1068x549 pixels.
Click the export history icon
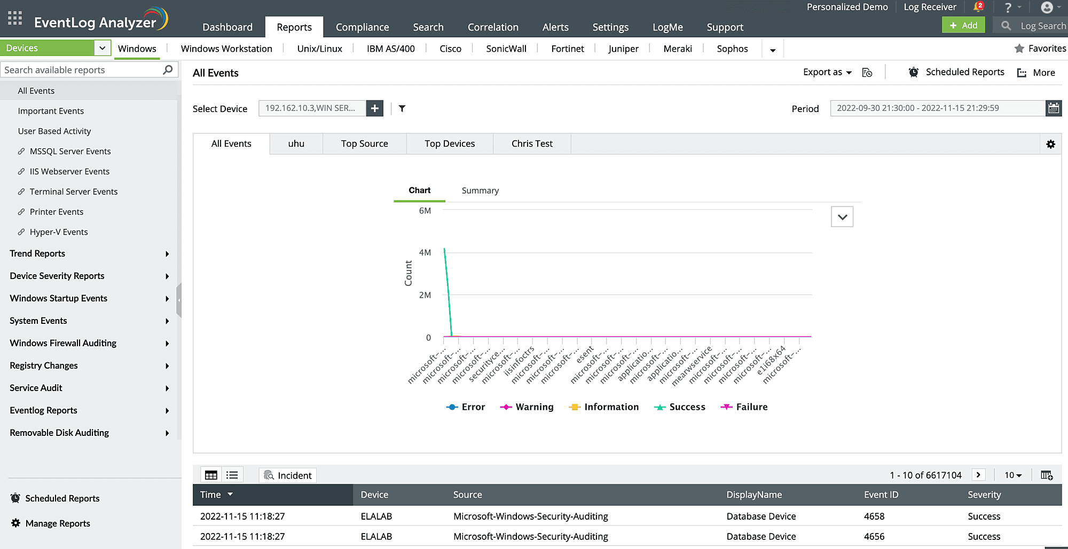(x=867, y=73)
